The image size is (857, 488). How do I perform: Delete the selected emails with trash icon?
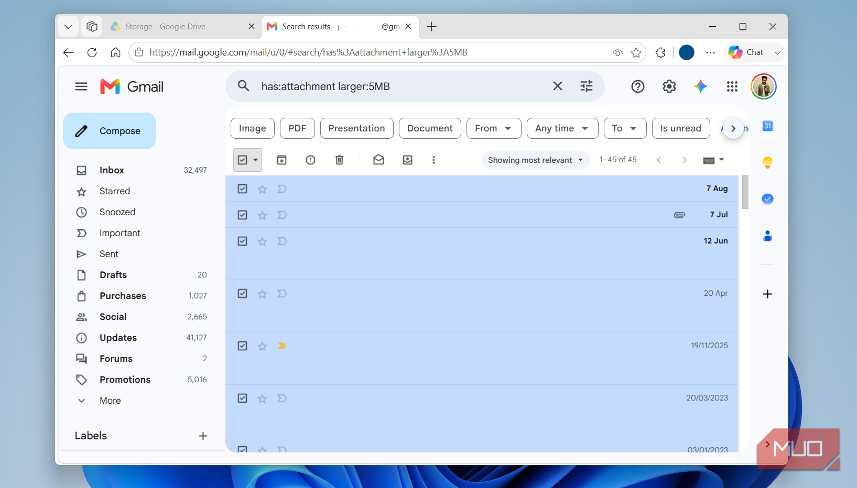340,160
